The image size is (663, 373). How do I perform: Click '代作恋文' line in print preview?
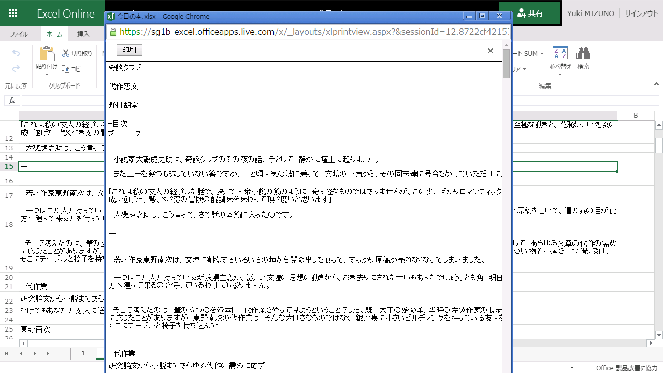123,87
